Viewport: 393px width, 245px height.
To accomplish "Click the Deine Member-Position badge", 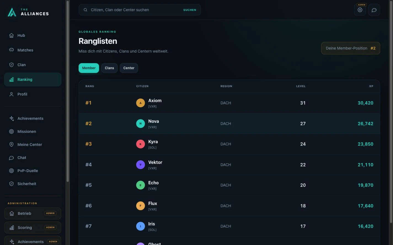I will 351,48.
